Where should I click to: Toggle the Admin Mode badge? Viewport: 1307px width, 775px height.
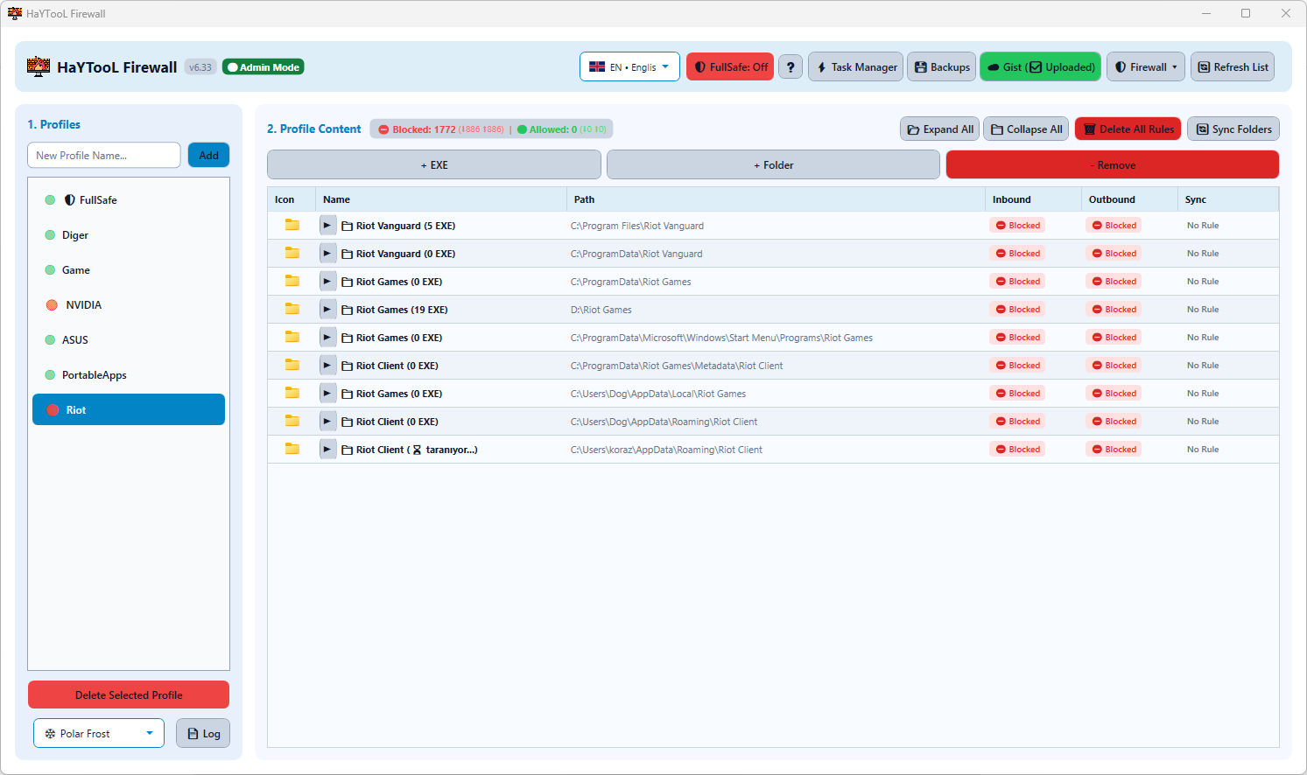tap(264, 67)
